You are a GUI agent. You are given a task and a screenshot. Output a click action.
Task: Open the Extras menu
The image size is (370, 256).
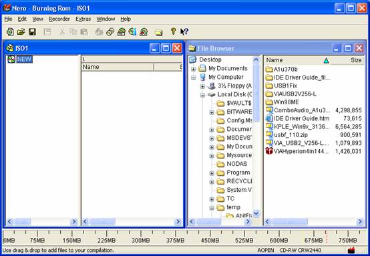pyautogui.click(x=83, y=19)
